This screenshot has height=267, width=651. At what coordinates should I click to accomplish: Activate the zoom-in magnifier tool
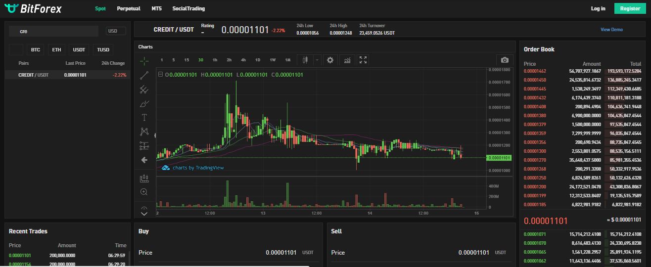point(144,192)
